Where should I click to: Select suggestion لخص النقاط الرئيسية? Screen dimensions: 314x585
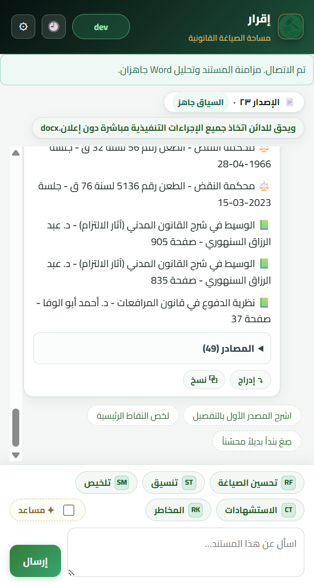133,416
